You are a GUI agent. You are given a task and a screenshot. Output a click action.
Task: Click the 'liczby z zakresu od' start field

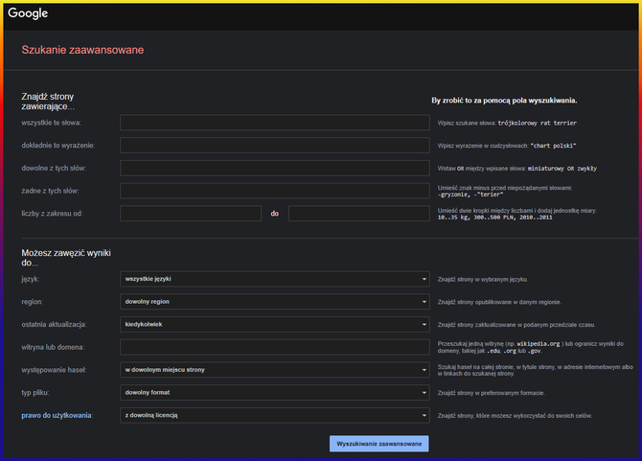point(191,214)
